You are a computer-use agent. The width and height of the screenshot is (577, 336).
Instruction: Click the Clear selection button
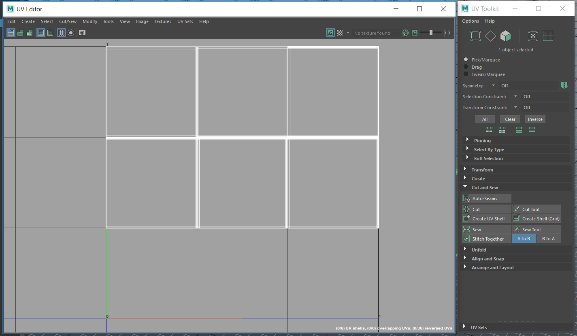click(510, 119)
